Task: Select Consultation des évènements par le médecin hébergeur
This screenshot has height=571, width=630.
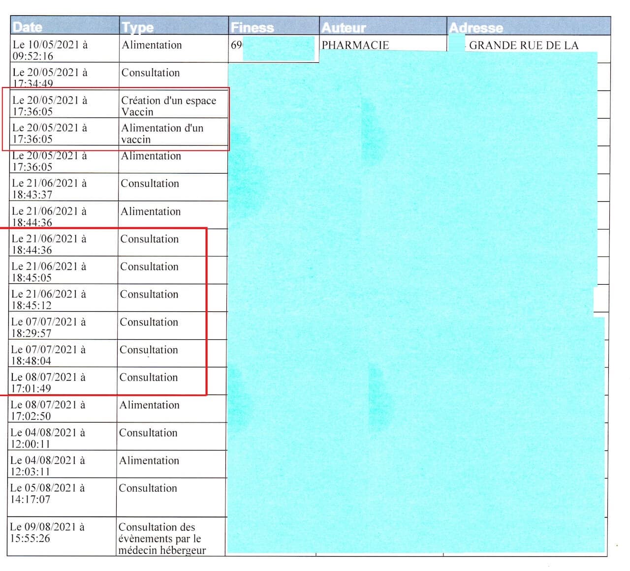Action: click(x=161, y=539)
